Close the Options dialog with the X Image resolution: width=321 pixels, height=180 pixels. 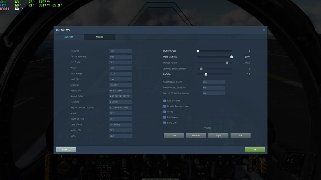(x=264, y=30)
